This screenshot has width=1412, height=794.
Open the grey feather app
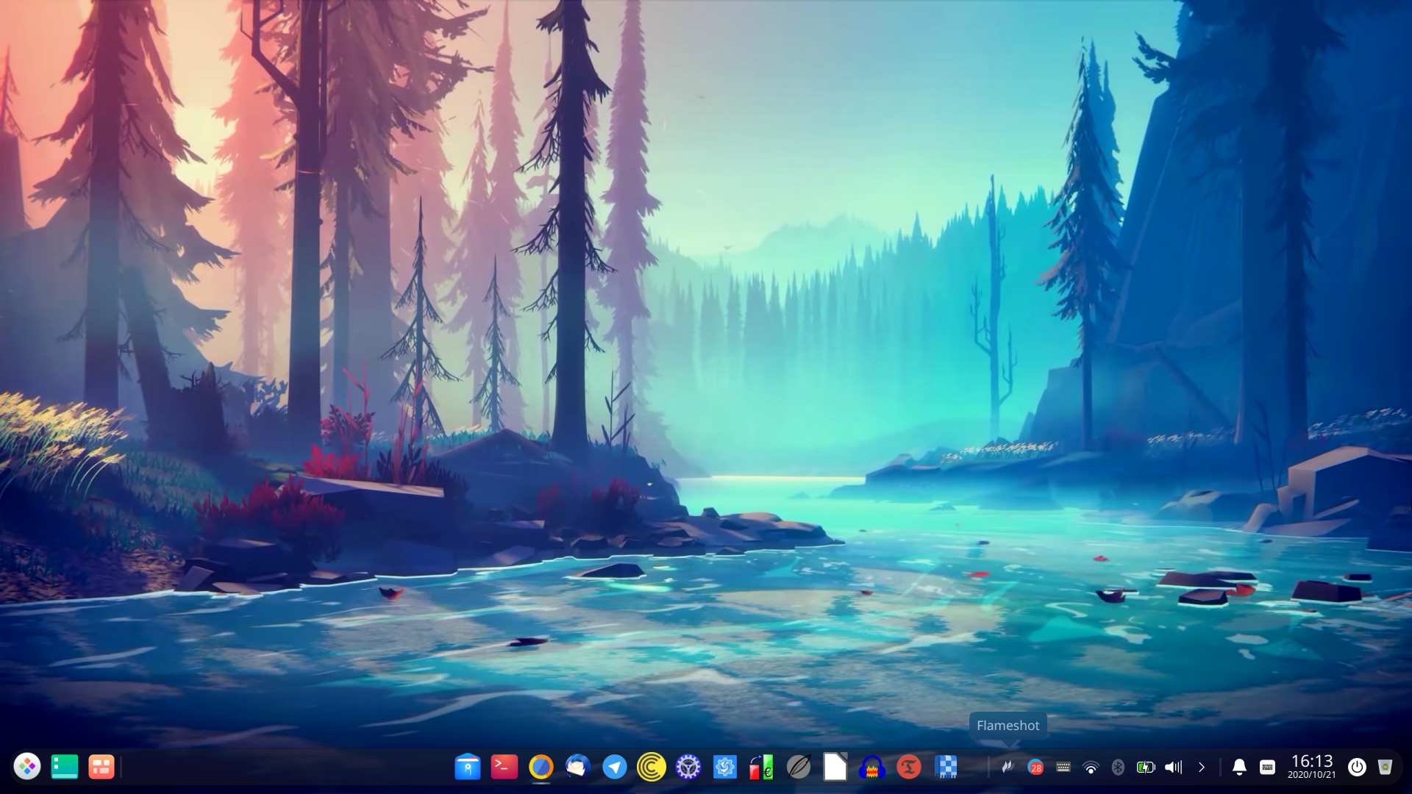(799, 767)
